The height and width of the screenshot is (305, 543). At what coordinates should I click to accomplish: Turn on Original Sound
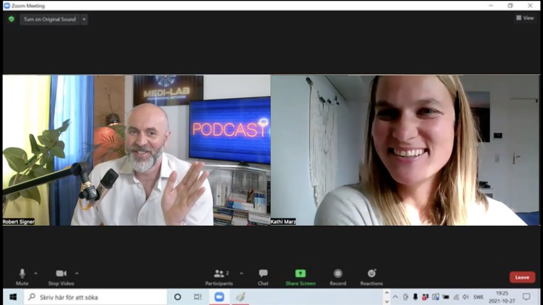50,19
